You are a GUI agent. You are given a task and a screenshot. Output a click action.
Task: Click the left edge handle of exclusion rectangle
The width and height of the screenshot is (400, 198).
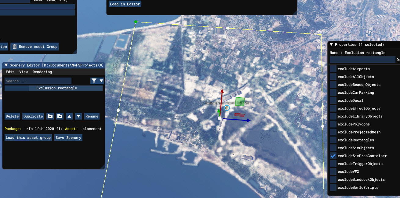118,110
